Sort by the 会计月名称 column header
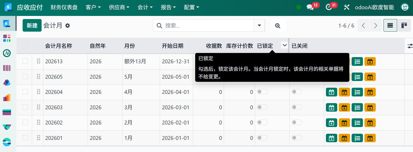The image size is (413, 152). click(59, 46)
